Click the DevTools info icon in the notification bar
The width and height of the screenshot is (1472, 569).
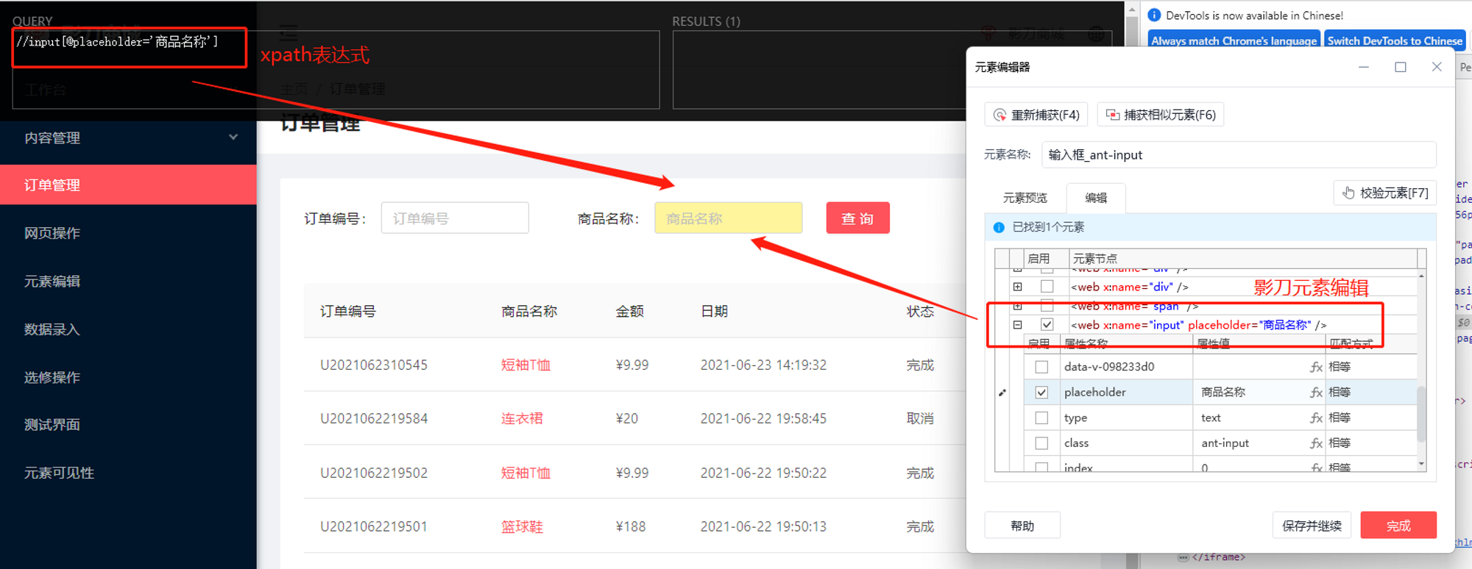pyautogui.click(x=1154, y=15)
